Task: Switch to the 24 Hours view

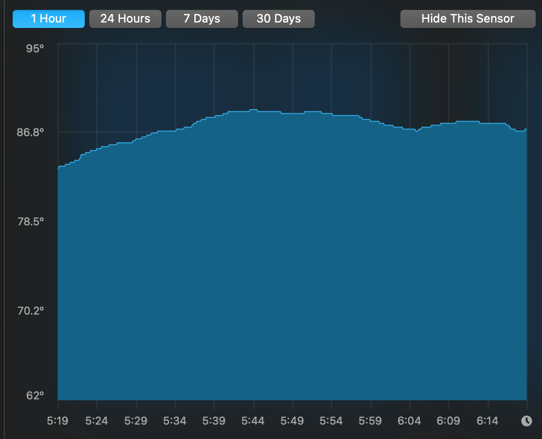Action: click(x=125, y=19)
